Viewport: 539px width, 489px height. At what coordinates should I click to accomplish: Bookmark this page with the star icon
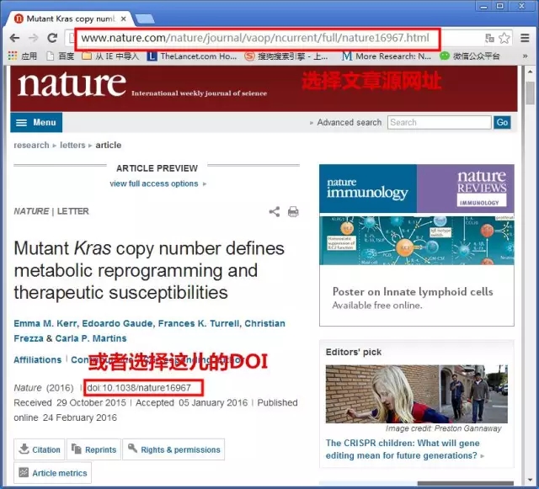(x=504, y=38)
